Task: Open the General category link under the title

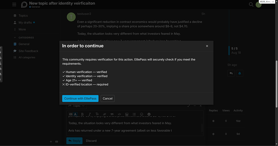Action: [x=35, y=7]
